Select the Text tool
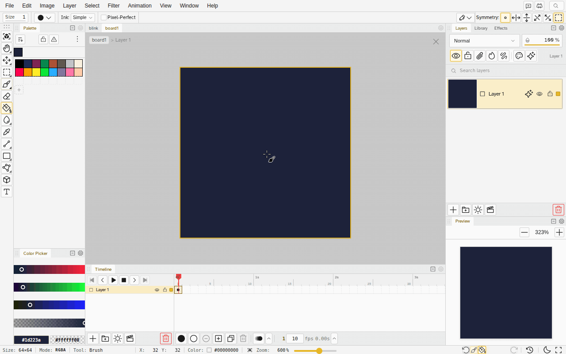The width and height of the screenshot is (566, 354). [x=7, y=192]
